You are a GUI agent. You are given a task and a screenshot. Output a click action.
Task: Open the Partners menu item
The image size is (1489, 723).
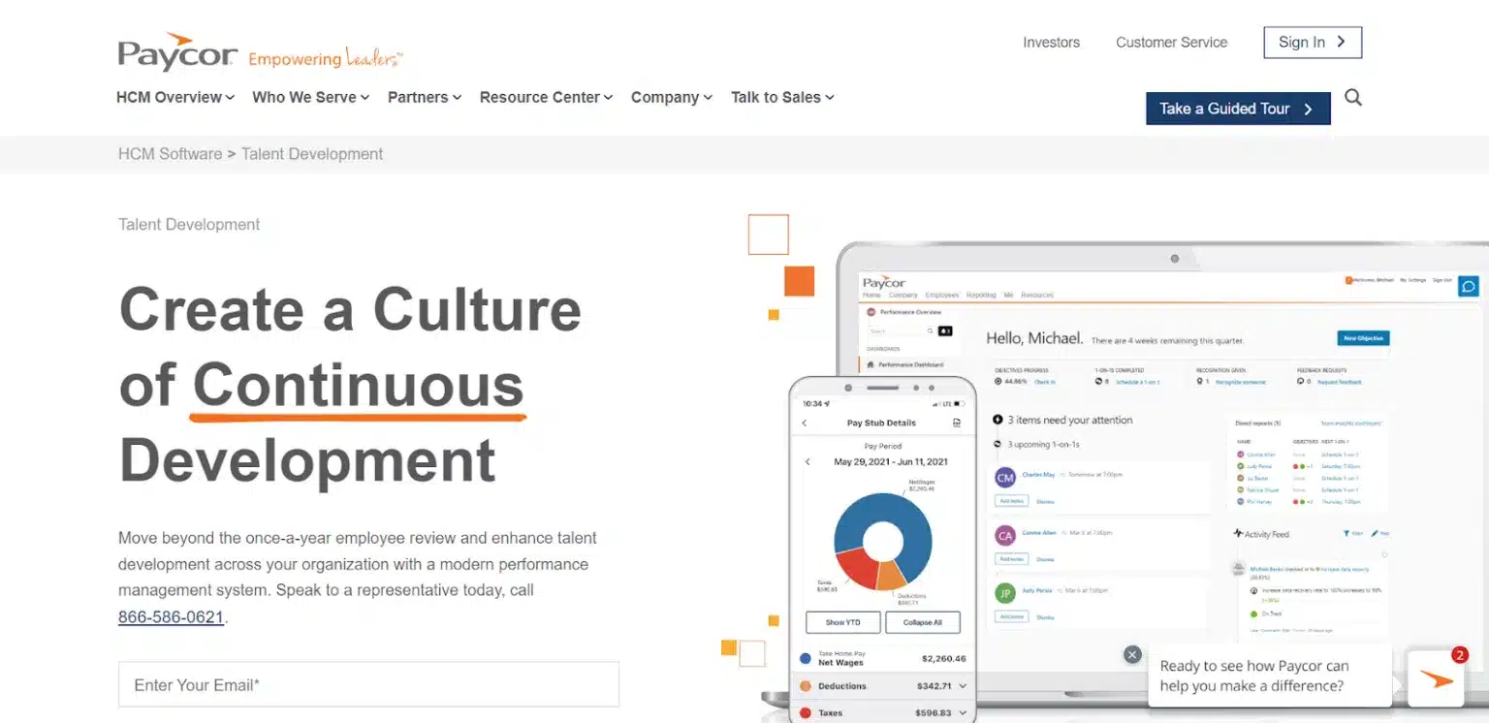(x=425, y=97)
